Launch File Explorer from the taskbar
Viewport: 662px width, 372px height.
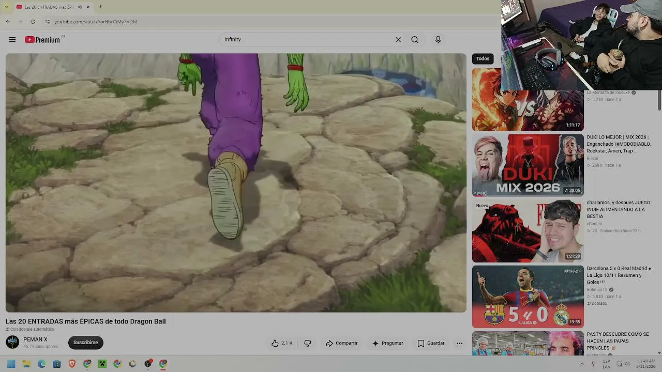tap(26, 364)
